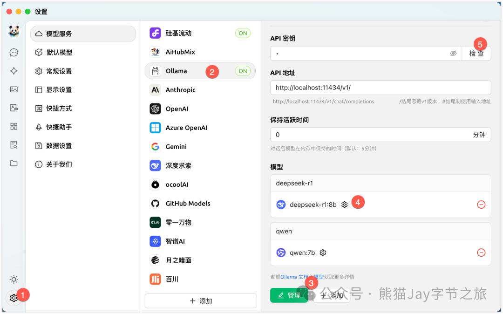This screenshot has width=503, height=314.
Task: Select the Ollama provider row
Action: [200, 71]
